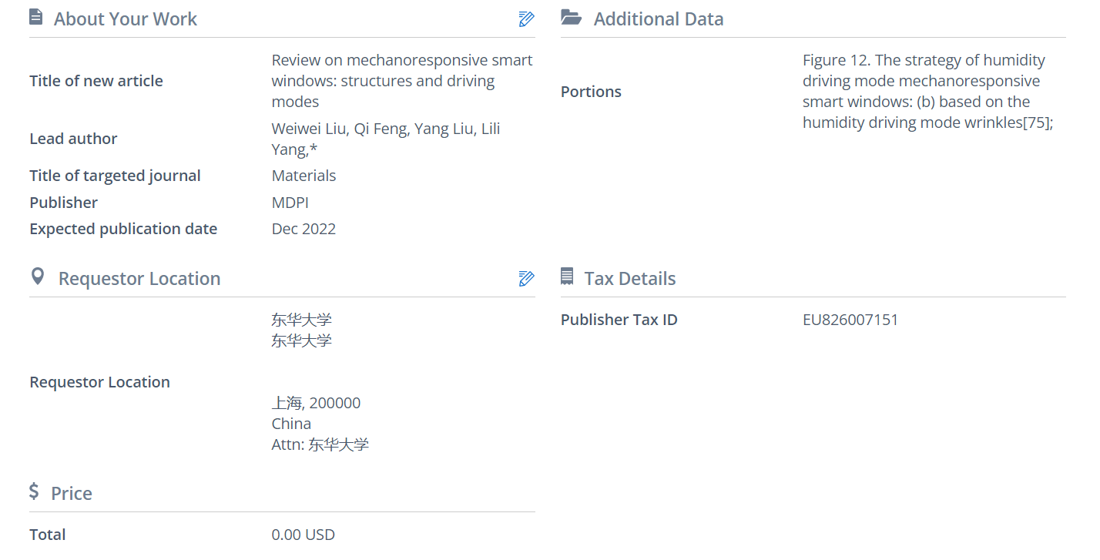Screen dimensions: 1100x560
Task: Click the targeted journal value Materials
Action: [304, 176]
